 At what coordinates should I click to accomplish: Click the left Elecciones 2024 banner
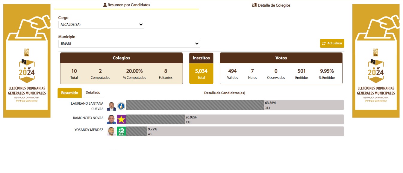tap(27, 61)
